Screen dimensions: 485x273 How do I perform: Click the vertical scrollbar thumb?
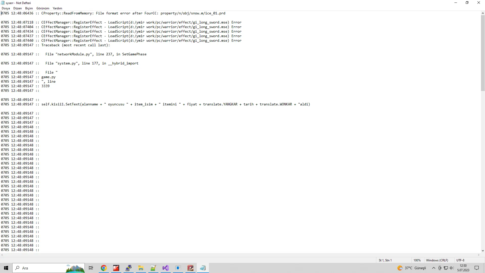coord(483,53)
